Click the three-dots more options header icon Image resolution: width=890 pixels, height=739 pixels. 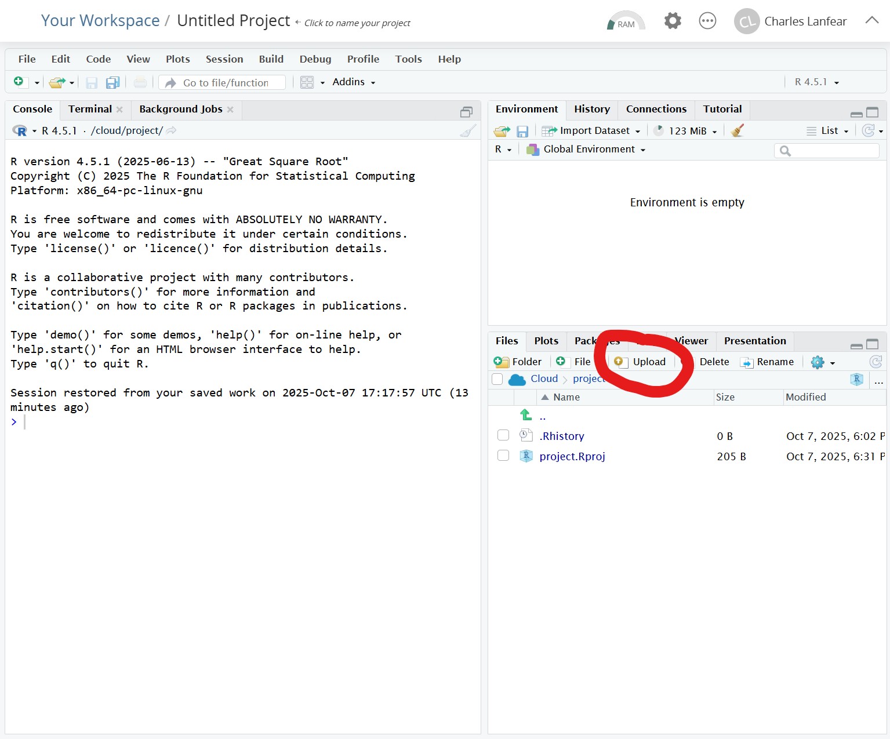click(x=707, y=21)
